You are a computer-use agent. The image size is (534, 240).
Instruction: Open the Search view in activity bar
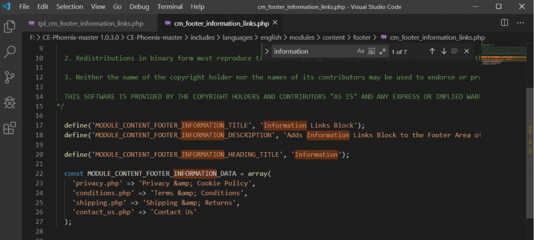pyautogui.click(x=9, y=52)
